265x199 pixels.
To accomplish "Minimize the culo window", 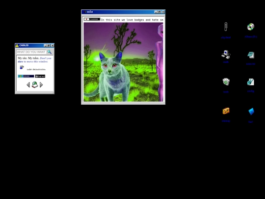I will point(156,12).
